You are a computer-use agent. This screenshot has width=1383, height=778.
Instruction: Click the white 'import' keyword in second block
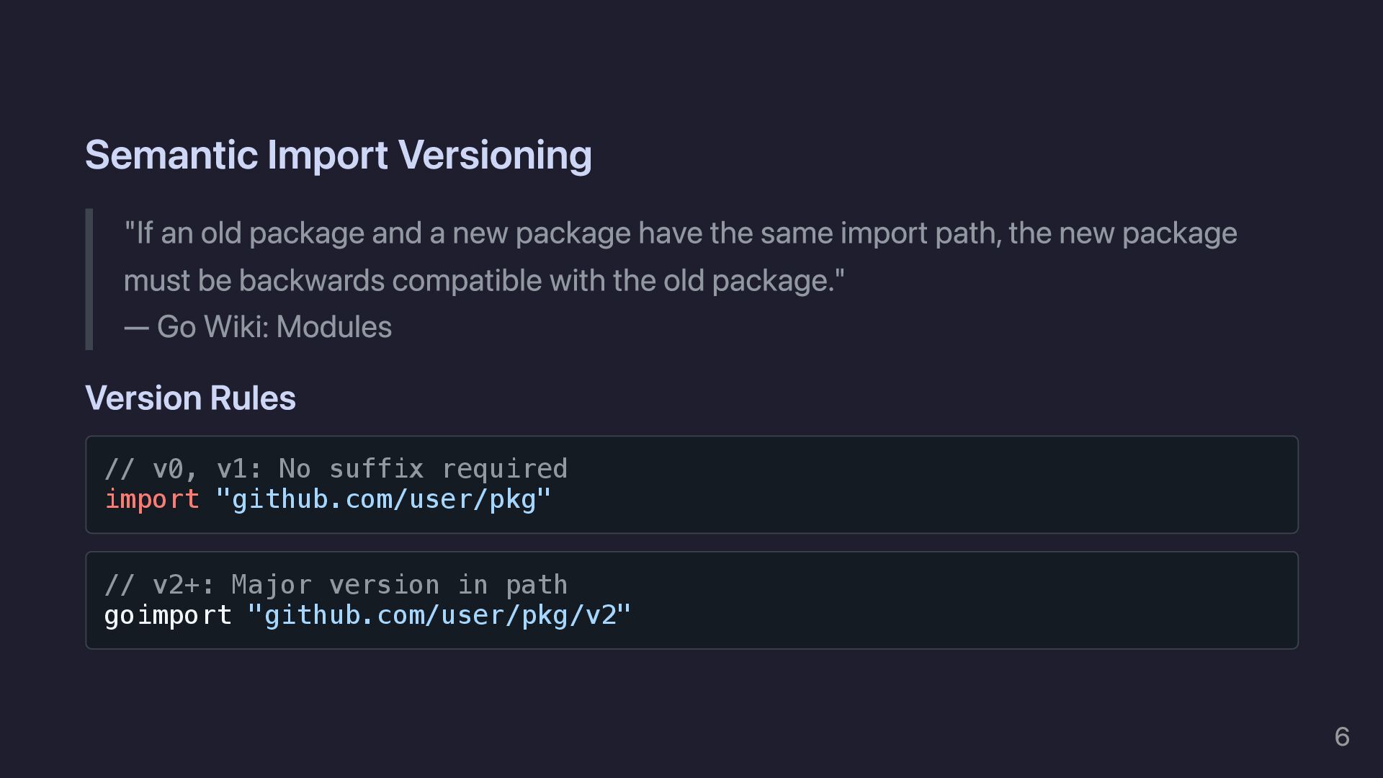[184, 616]
